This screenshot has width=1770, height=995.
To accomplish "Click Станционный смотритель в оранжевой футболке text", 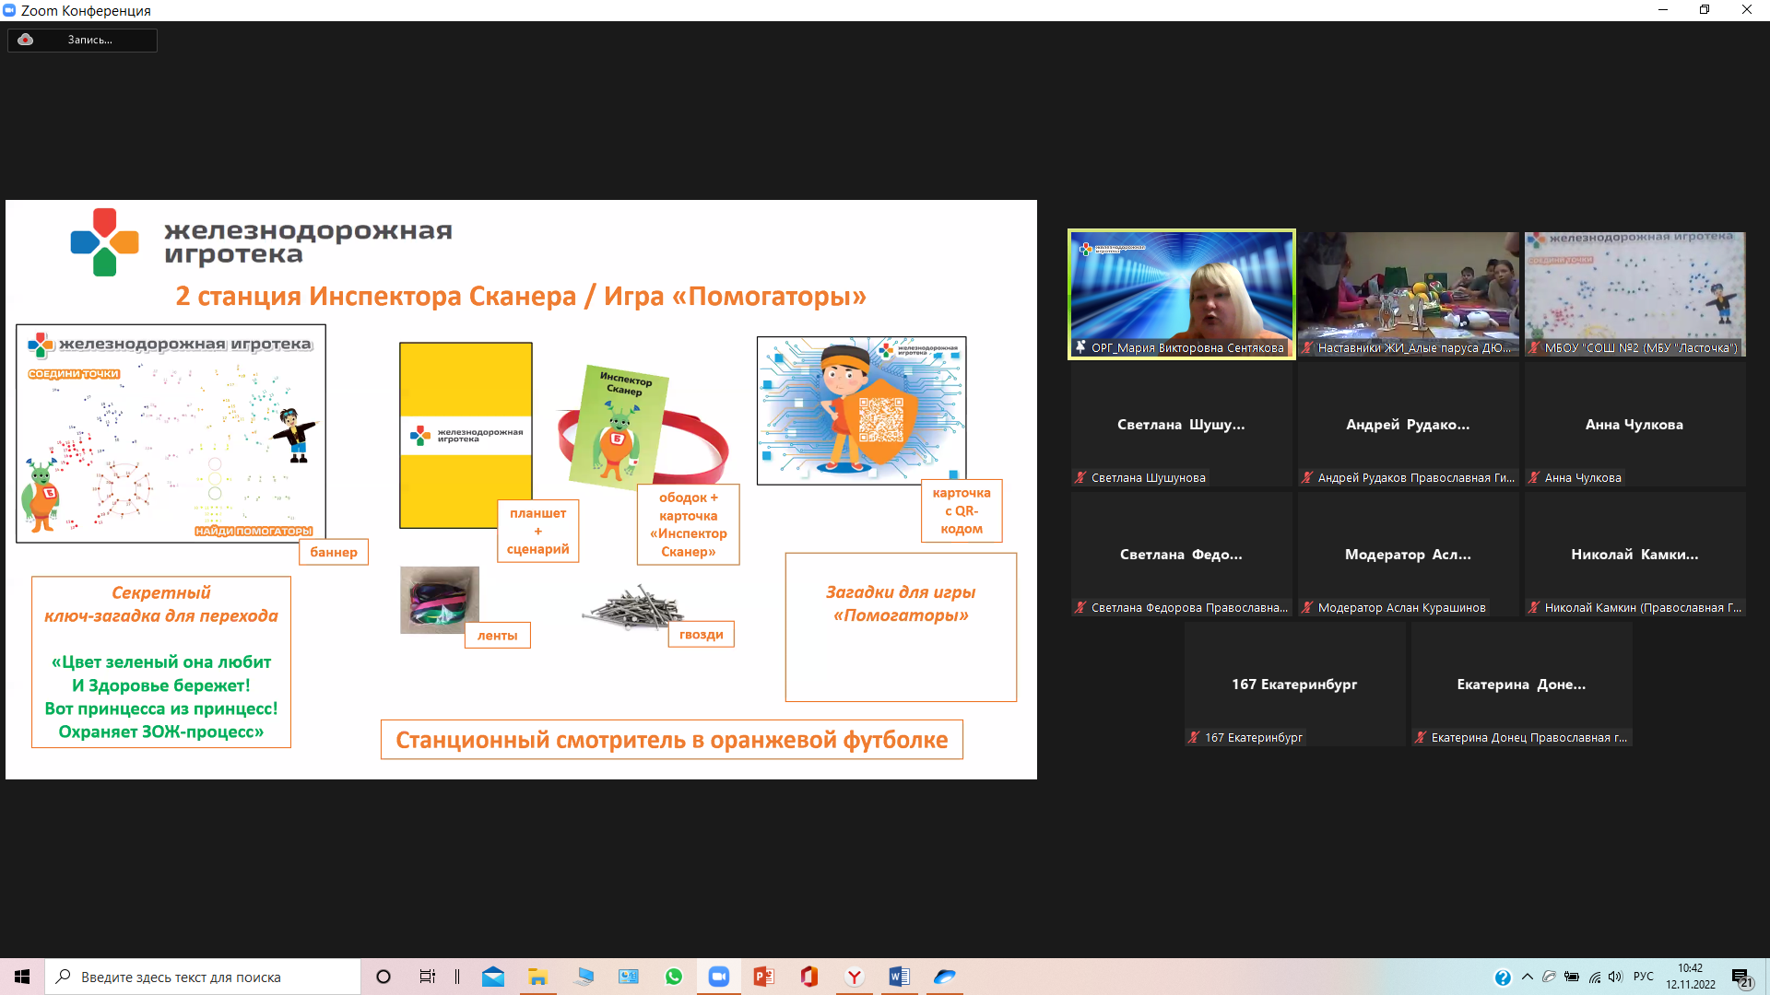I will click(x=672, y=740).
